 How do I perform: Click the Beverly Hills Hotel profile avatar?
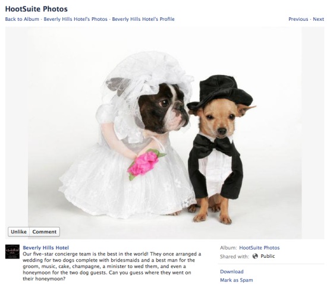pos(12,251)
